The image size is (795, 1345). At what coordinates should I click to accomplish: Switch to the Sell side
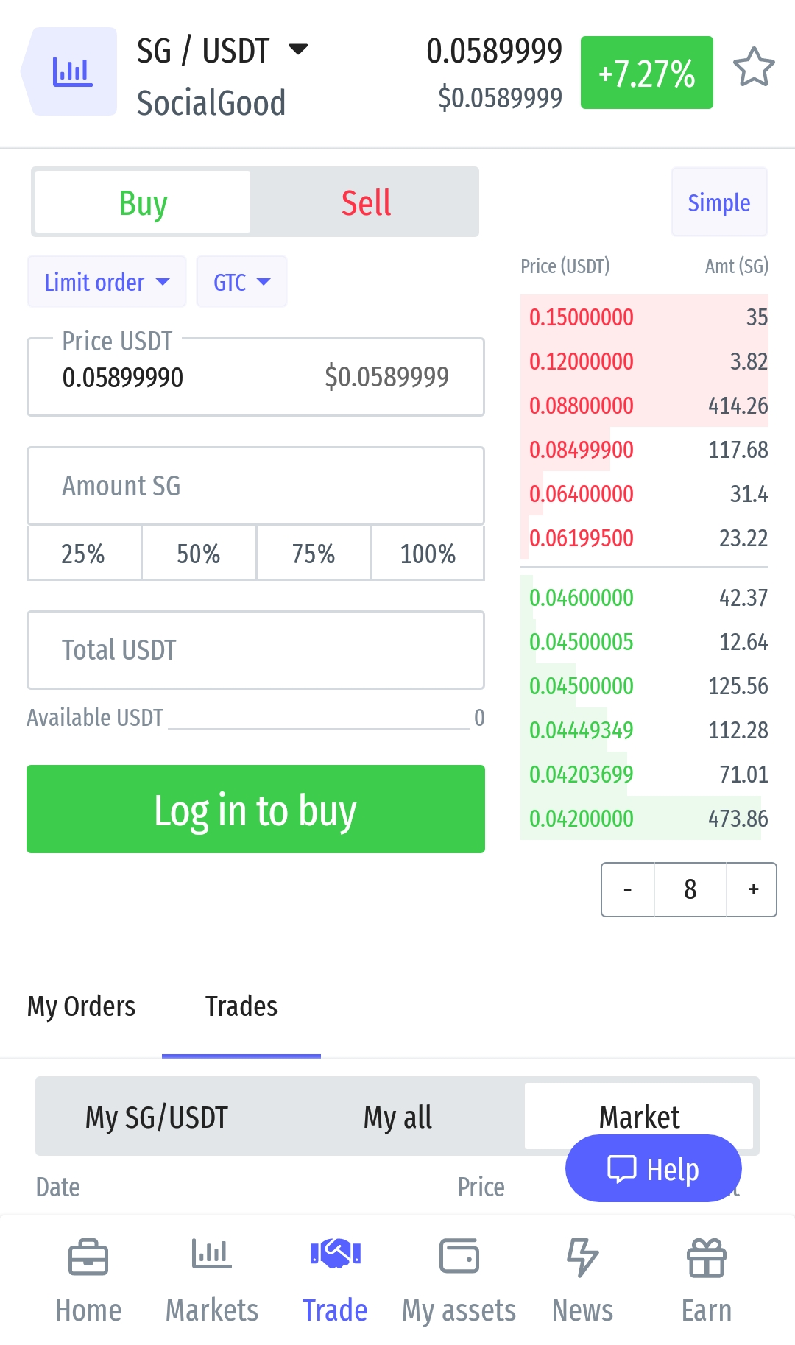tap(366, 202)
